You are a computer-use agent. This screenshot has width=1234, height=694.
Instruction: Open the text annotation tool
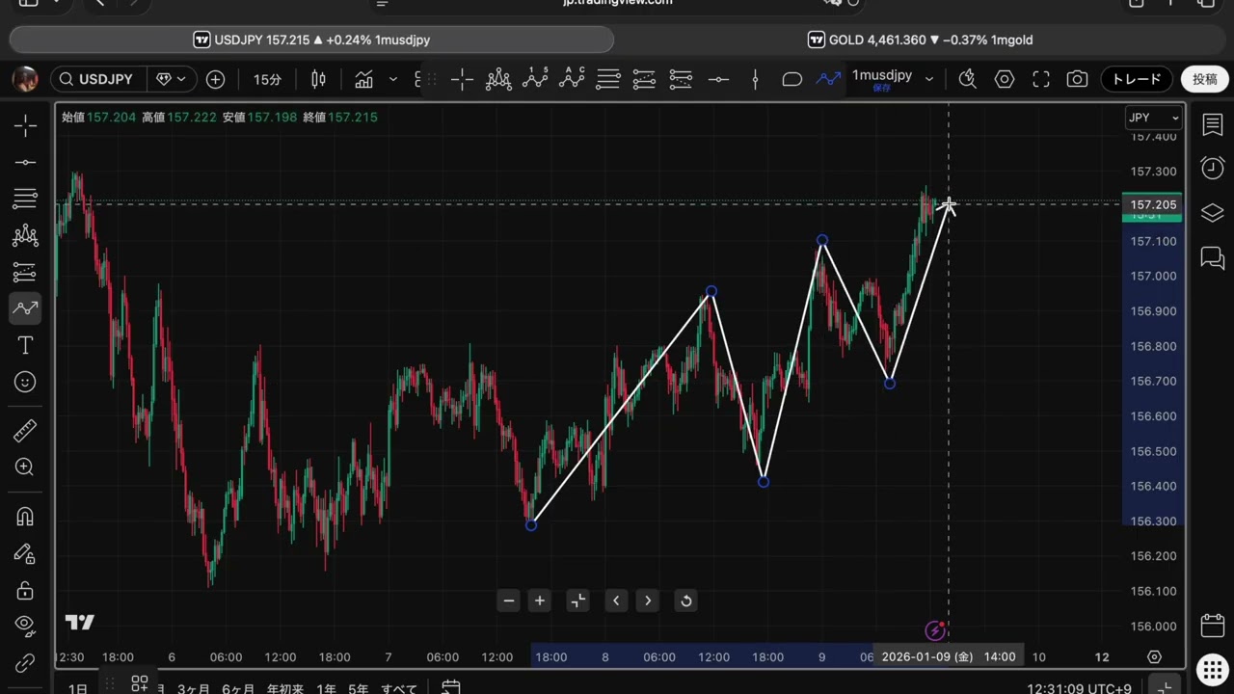point(25,345)
